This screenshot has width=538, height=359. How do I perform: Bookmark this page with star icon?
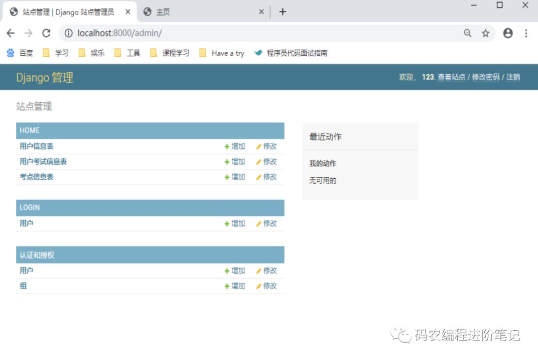pos(485,33)
